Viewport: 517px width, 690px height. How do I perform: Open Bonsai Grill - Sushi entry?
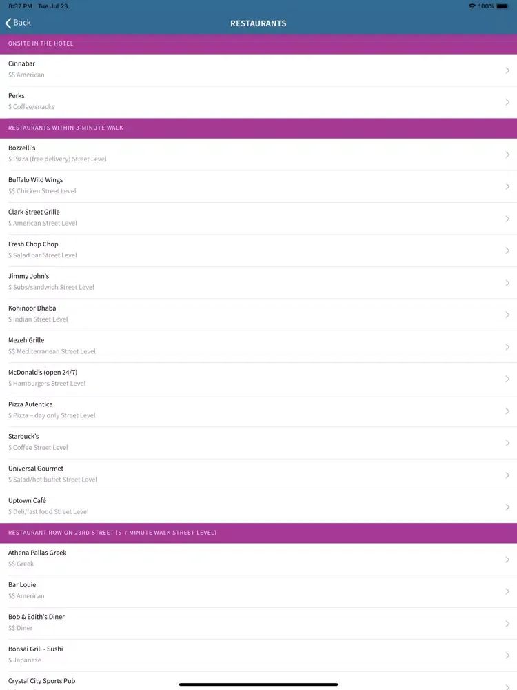pyautogui.click(x=258, y=655)
